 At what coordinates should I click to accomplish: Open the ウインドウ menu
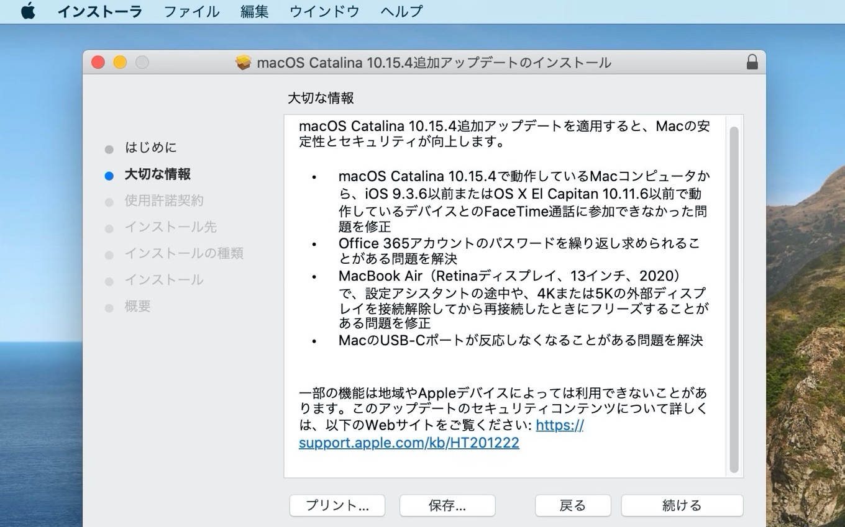click(324, 11)
